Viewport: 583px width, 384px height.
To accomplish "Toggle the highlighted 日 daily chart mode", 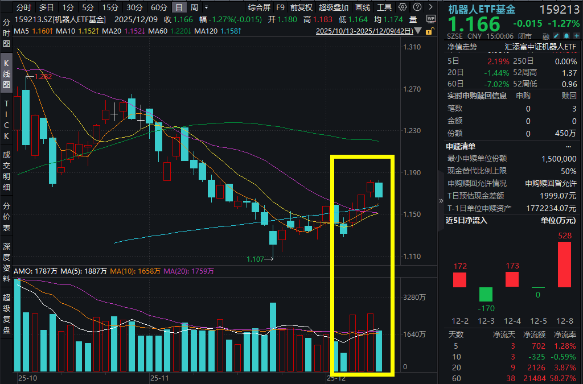I will [x=178, y=7].
